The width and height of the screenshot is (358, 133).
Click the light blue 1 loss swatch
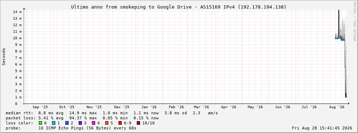coord(54,123)
